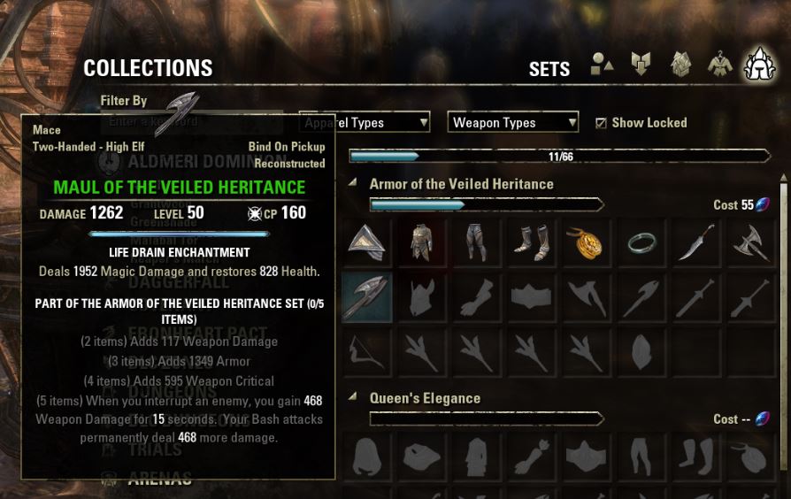Select the locked bow set item
Screen dimensions: 791x499
click(367, 352)
